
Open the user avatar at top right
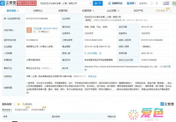[x=174, y=3]
